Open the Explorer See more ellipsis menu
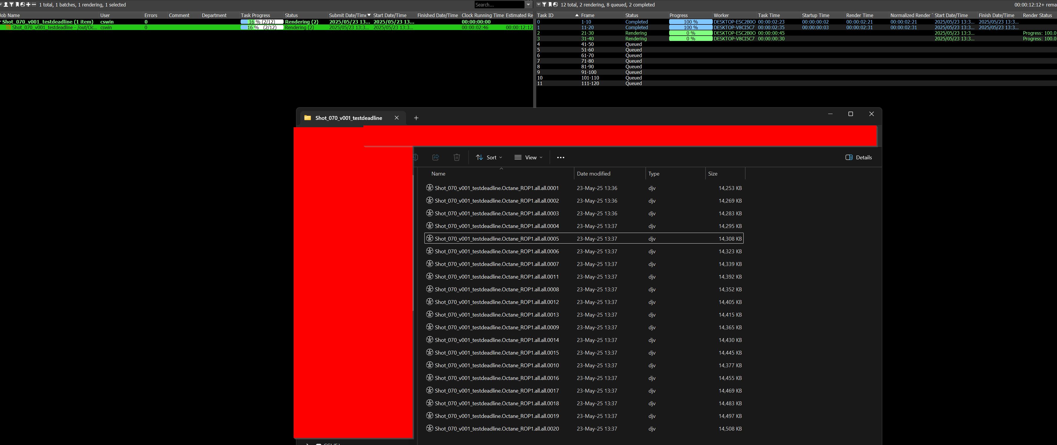 click(x=560, y=158)
